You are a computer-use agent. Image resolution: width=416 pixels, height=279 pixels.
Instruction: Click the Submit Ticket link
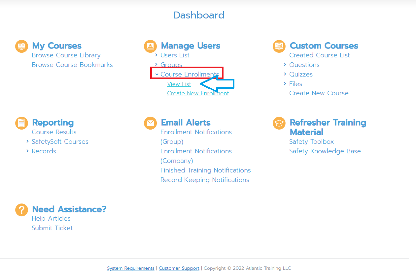pos(52,228)
